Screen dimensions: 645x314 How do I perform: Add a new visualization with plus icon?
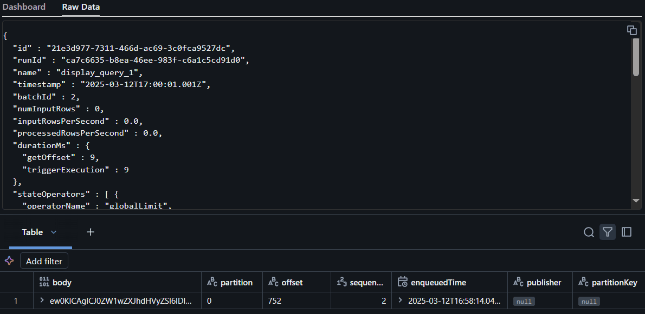[x=91, y=232]
